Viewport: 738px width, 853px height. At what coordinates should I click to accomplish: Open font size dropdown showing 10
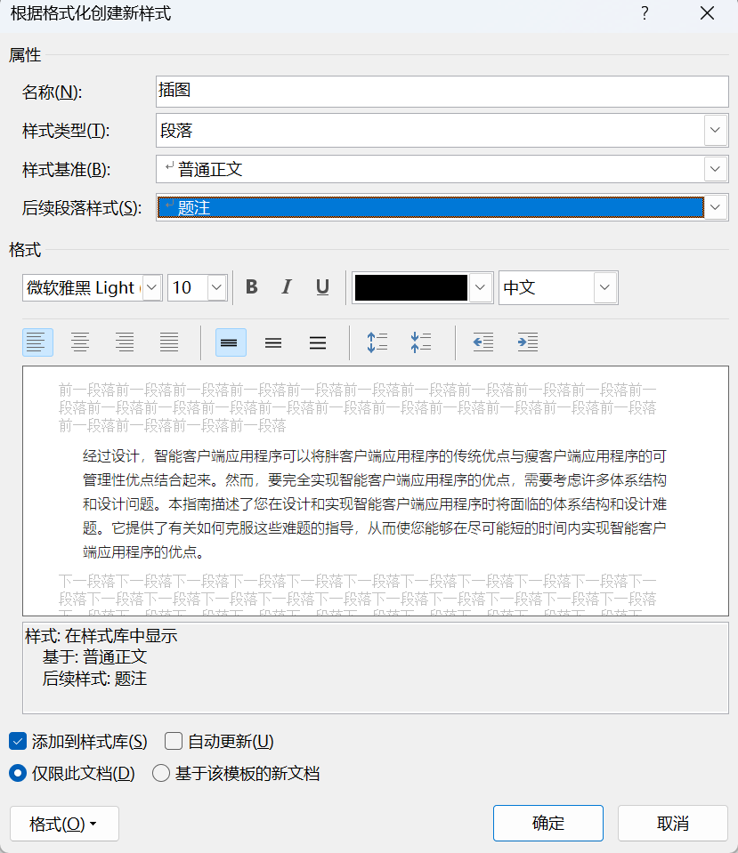click(x=216, y=288)
